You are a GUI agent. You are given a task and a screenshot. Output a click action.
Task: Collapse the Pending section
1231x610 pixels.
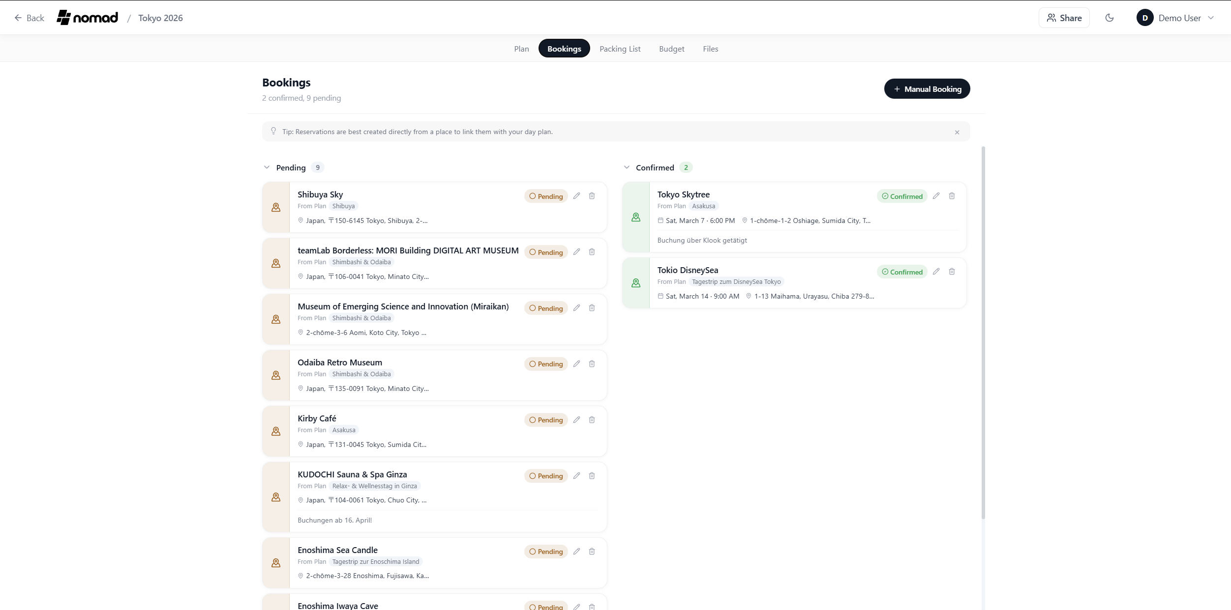(267, 167)
